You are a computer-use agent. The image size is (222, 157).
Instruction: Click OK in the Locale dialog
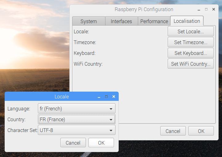[x=101, y=143]
